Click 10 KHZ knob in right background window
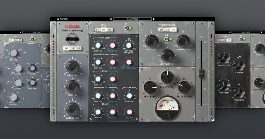 coord(239,65)
